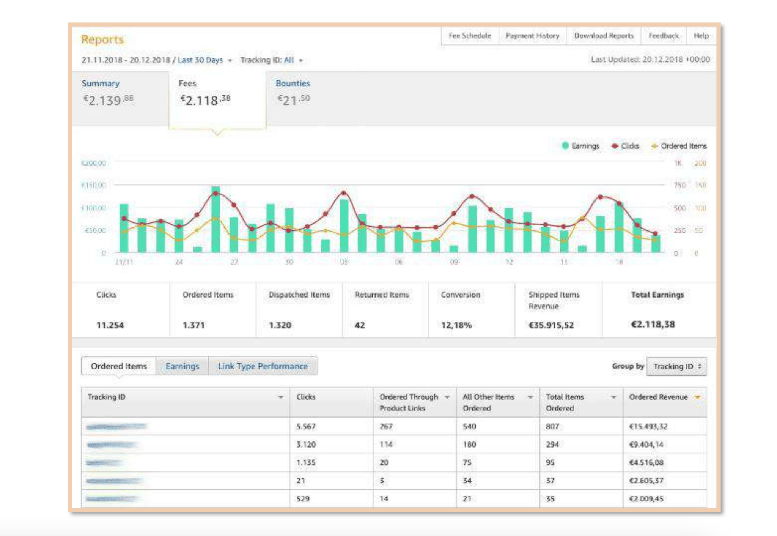Open the Group by Tracking ID selector

676,366
